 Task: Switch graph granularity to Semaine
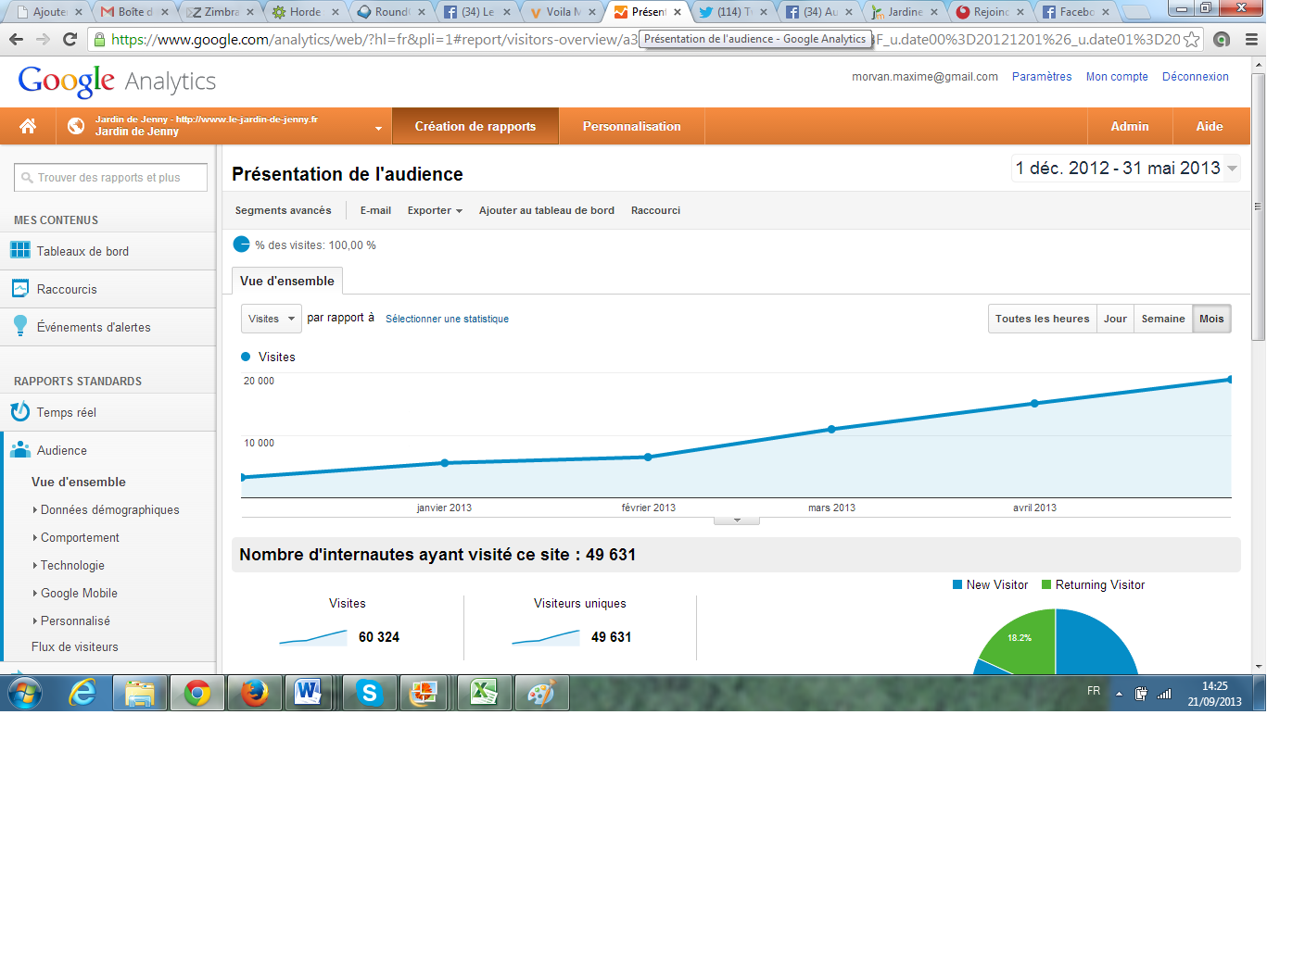pos(1162,319)
